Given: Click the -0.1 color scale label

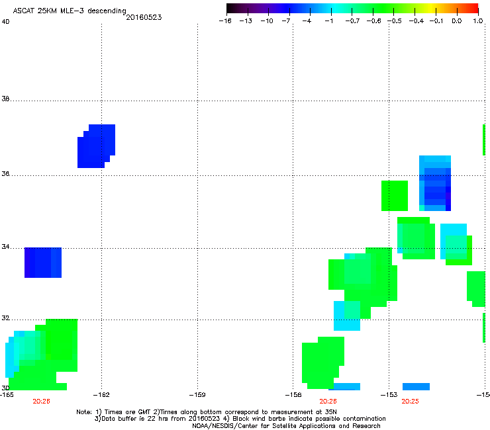Looking at the screenshot, I should (x=436, y=21).
